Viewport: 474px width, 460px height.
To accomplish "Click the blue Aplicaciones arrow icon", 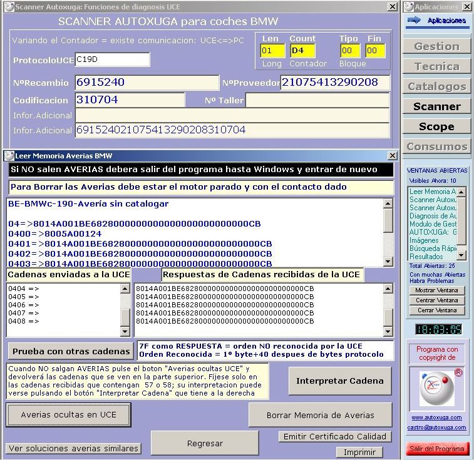I will (414, 20).
